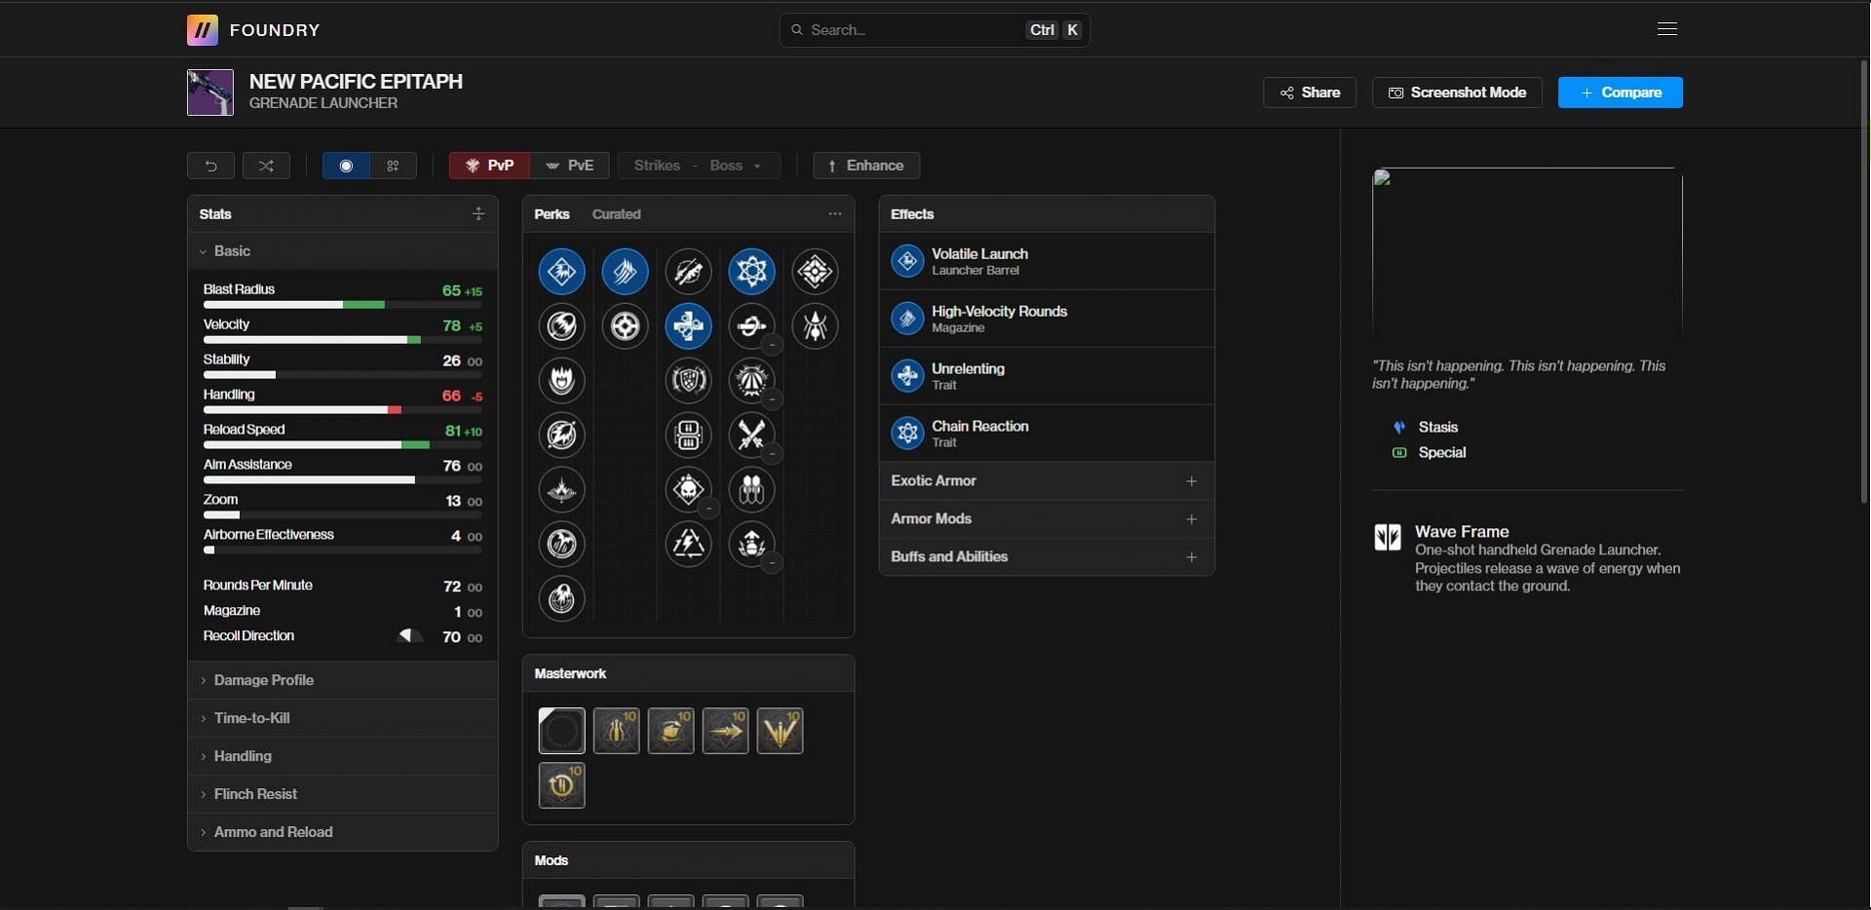Select the shield with sparks perk icon
This screenshot has width=1871, height=910.
click(x=688, y=381)
